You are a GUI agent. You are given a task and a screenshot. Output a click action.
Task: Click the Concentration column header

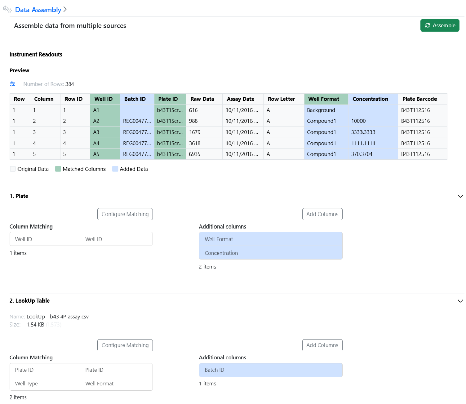(373, 99)
